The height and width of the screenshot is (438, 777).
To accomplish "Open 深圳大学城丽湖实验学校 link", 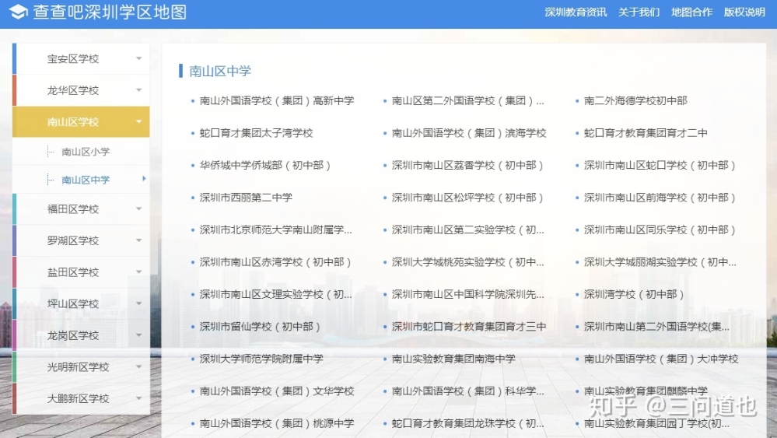I will point(660,261).
